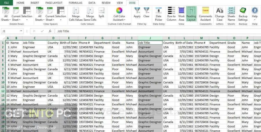The width and height of the screenshot is (261, 132).
Task: Switch to the HOME tab
Action: pyautogui.click(x=20, y=3)
